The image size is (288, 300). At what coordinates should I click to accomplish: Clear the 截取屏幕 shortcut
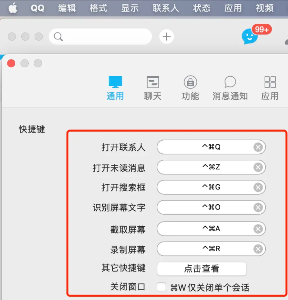tap(258, 229)
